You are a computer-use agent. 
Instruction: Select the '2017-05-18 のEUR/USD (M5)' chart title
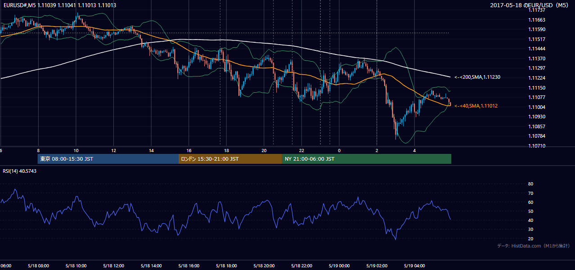(x=530, y=5)
